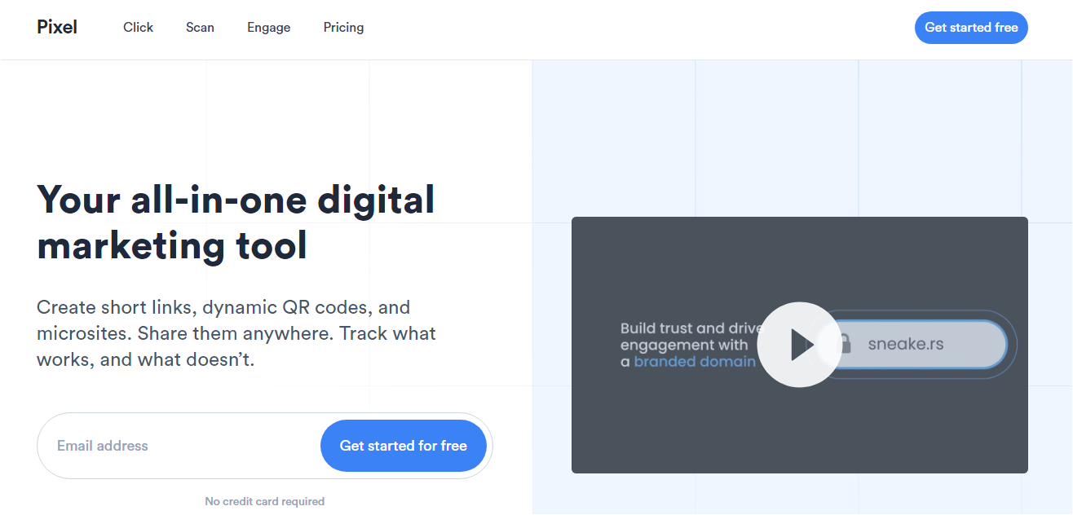
Task: Click the padlock icon in the video preview
Action: click(x=845, y=344)
